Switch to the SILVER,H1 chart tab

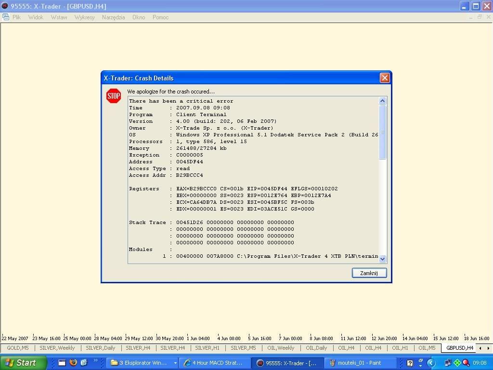tap(207, 348)
